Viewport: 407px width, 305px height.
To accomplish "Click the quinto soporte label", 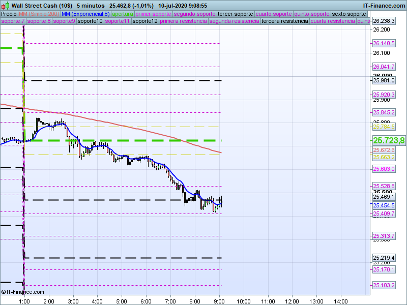I will pos(312,14).
